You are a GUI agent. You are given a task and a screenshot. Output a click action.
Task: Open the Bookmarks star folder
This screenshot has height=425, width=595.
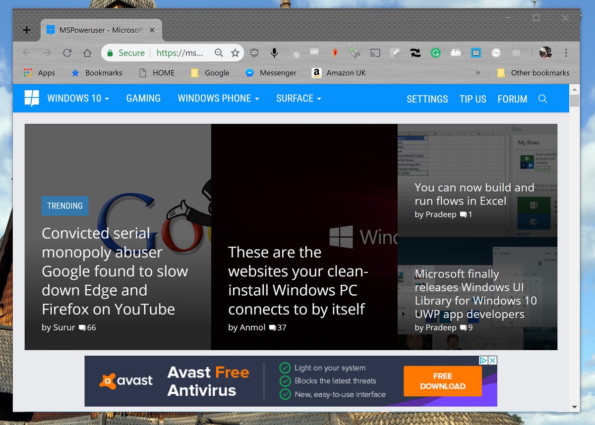point(97,73)
